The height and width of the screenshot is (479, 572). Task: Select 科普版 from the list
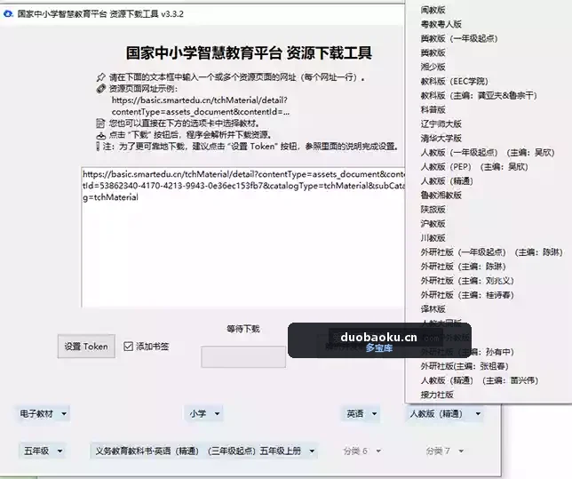[x=433, y=109]
